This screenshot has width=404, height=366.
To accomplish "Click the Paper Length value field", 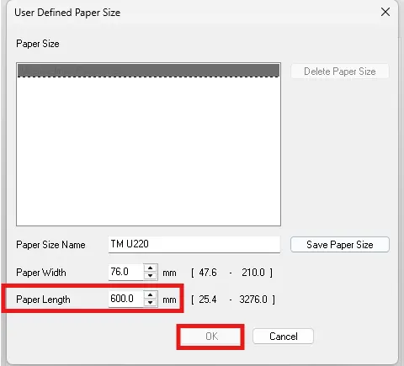I will pyautogui.click(x=126, y=299).
